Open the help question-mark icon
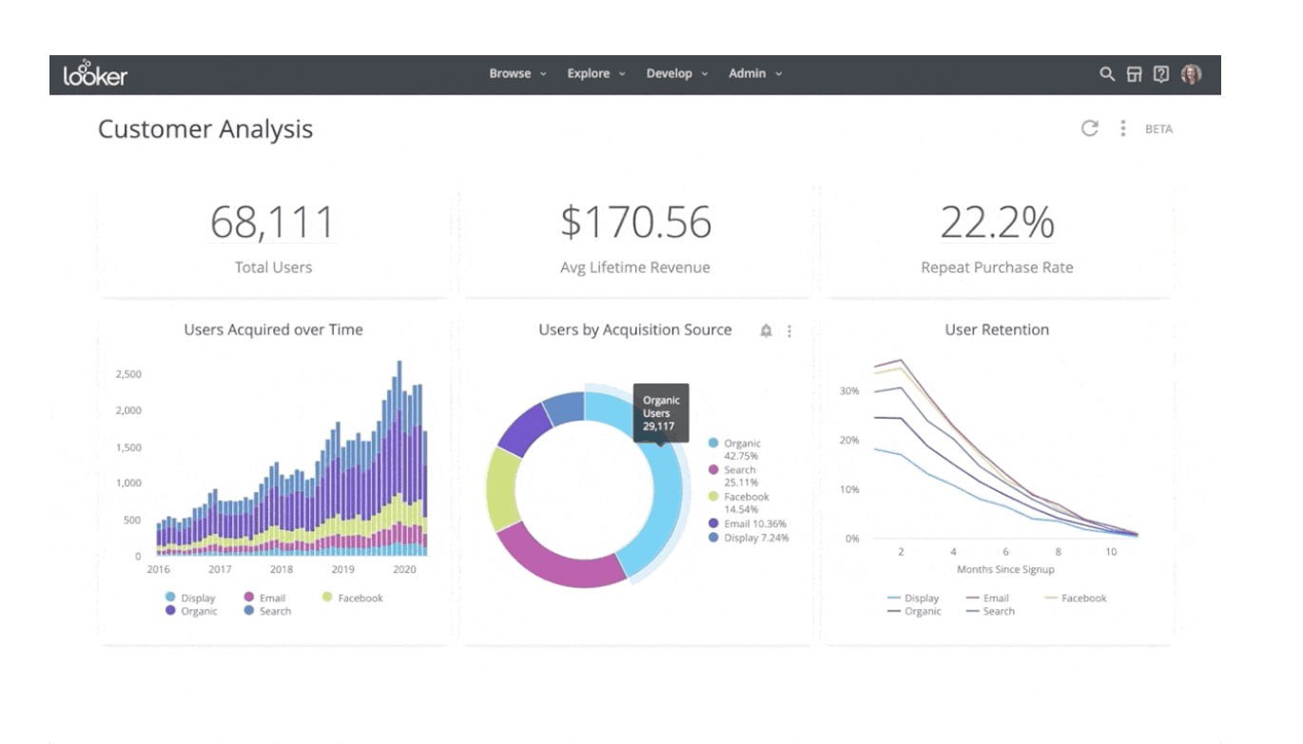1303x744 pixels. tap(1161, 72)
